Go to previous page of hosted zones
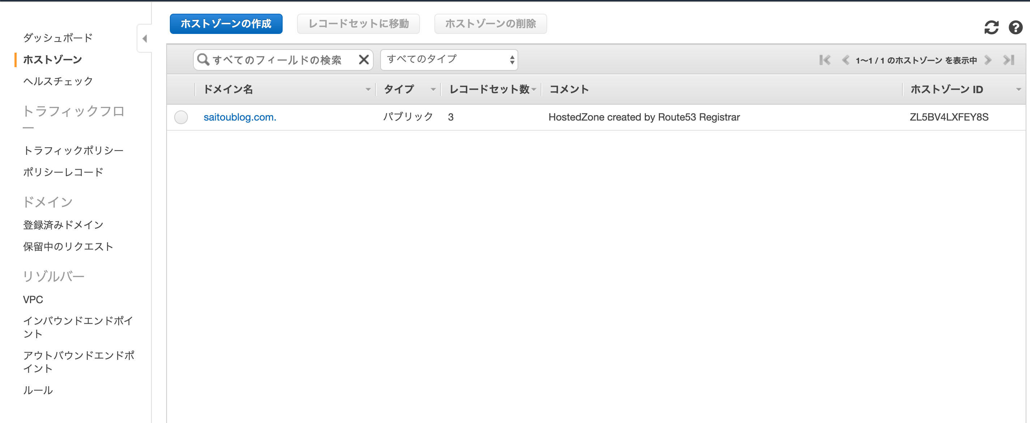This screenshot has height=423, width=1030. (x=845, y=60)
